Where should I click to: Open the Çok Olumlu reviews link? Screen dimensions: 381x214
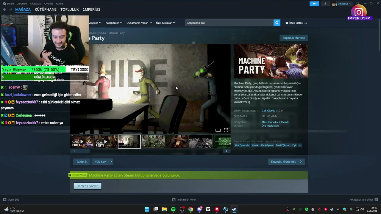click(268, 111)
